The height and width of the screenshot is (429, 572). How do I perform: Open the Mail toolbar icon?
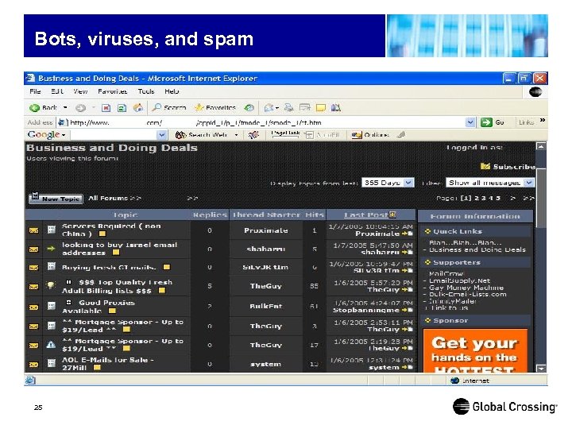click(x=269, y=107)
